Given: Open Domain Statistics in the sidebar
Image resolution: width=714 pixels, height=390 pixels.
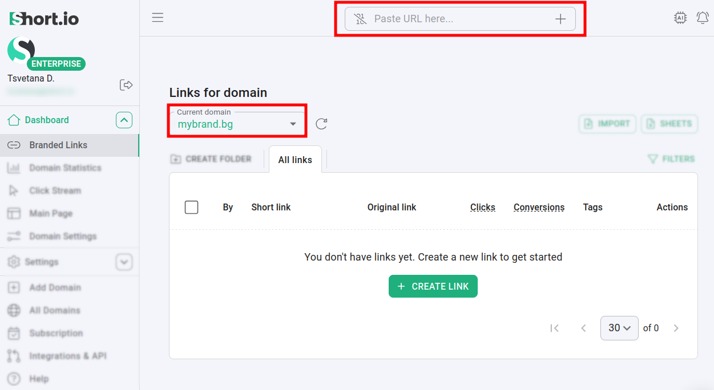Looking at the screenshot, I should [x=65, y=168].
